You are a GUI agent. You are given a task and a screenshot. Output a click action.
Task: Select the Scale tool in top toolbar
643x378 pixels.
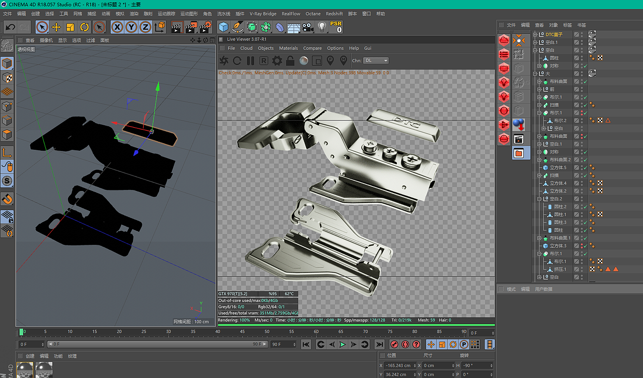[x=70, y=27]
